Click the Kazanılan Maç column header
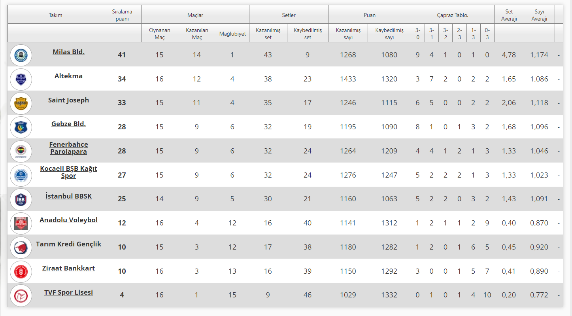Viewport: 572px width, 316px height. point(196,34)
